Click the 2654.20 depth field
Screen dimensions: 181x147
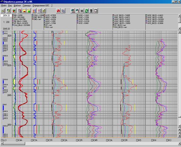6,16
